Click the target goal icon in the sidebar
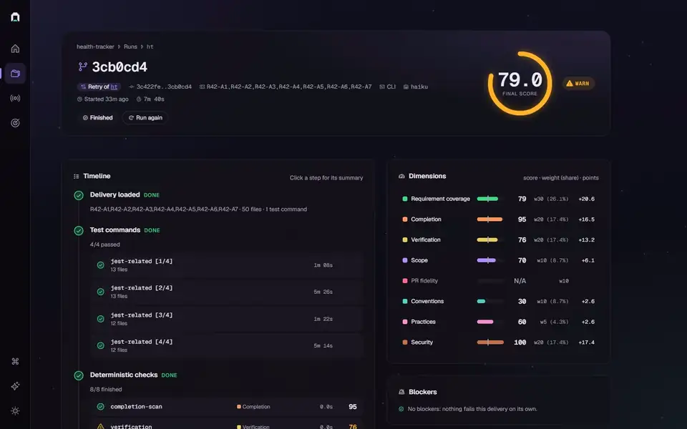This screenshot has height=429, width=687. click(x=15, y=123)
